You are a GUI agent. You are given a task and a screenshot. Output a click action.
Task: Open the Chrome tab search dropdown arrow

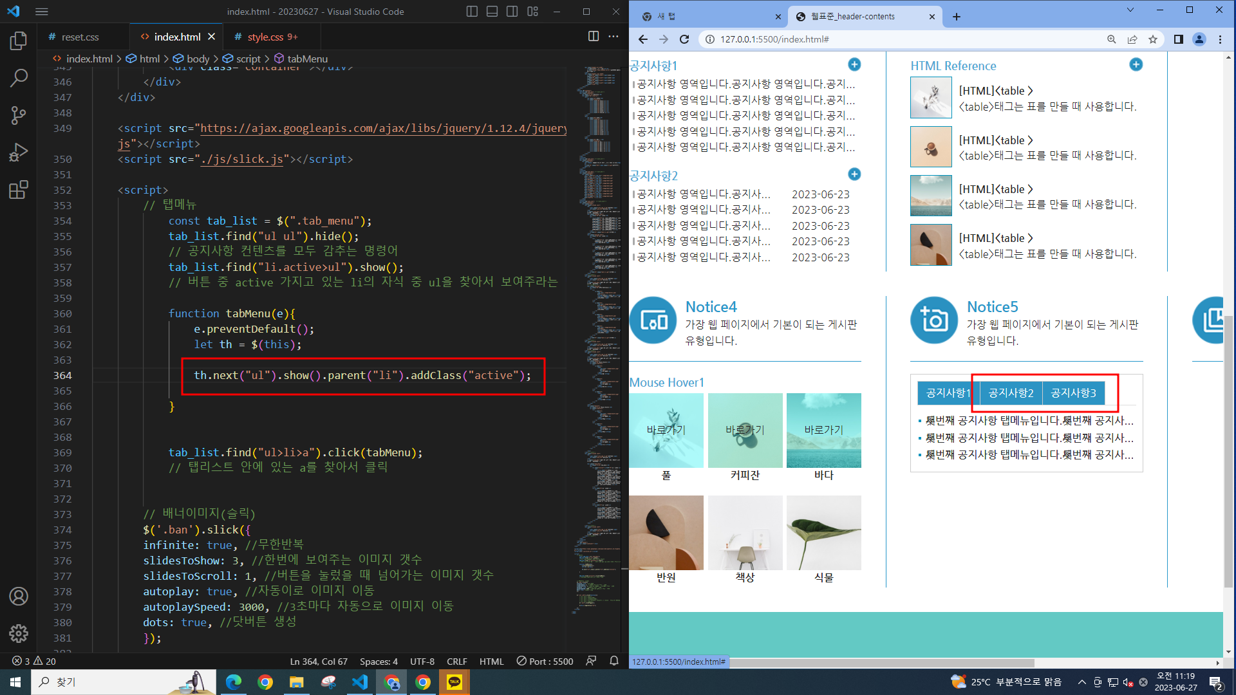point(1130,10)
